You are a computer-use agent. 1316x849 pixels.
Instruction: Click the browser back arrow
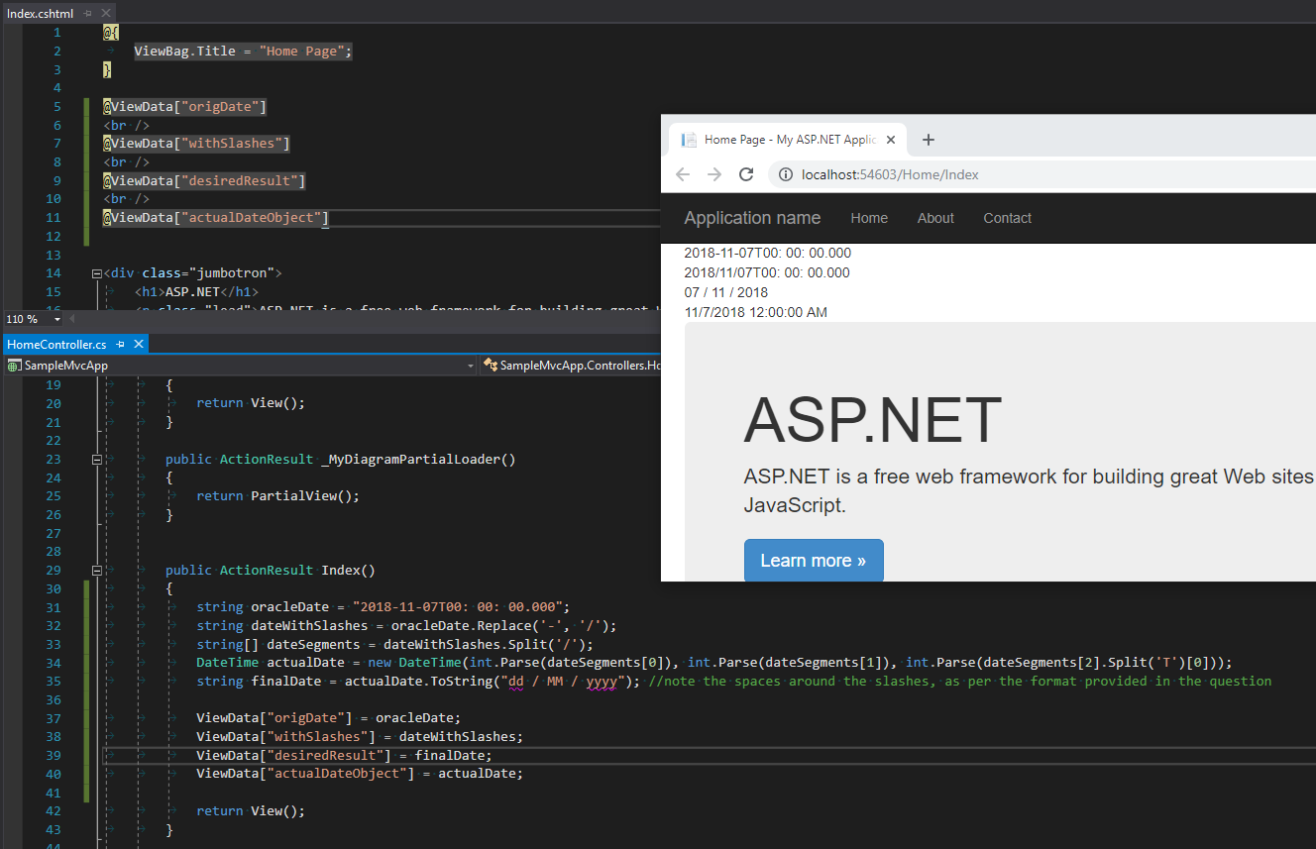(x=683, y=174)
